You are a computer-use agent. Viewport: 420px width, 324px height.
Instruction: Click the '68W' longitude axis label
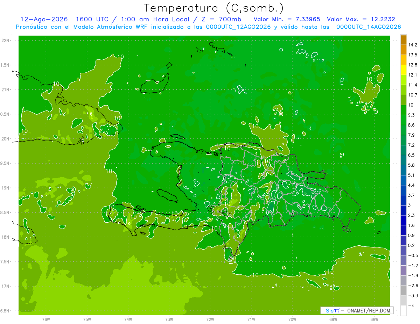[374, 319]
